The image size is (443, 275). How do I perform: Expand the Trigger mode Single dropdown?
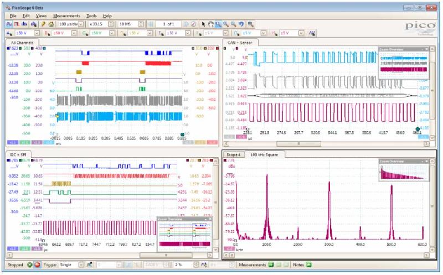[81, 265]
